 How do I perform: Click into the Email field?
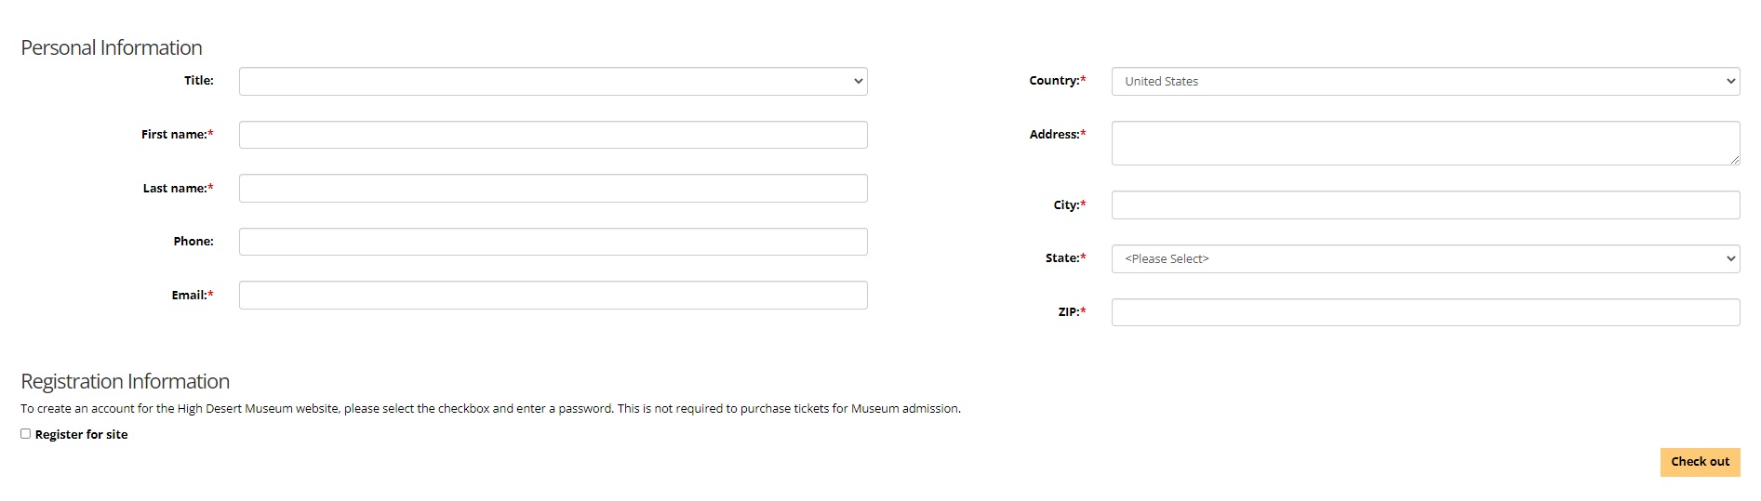553,295
